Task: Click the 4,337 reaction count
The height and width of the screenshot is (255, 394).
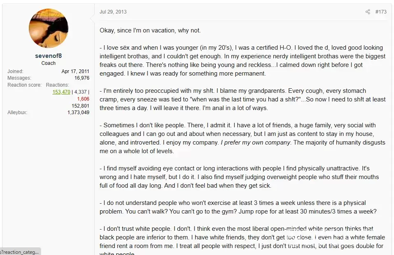Action: click(80, 92)
